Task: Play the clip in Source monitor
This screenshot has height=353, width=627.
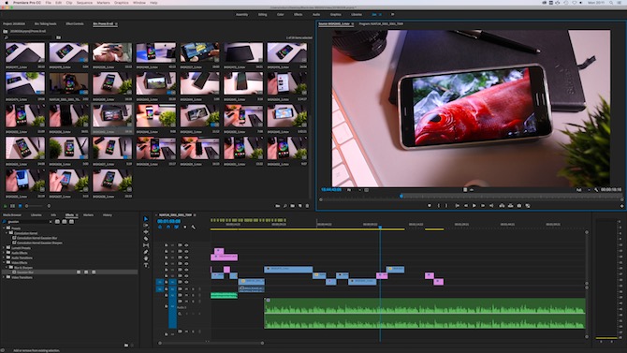Action: [474, 206]
